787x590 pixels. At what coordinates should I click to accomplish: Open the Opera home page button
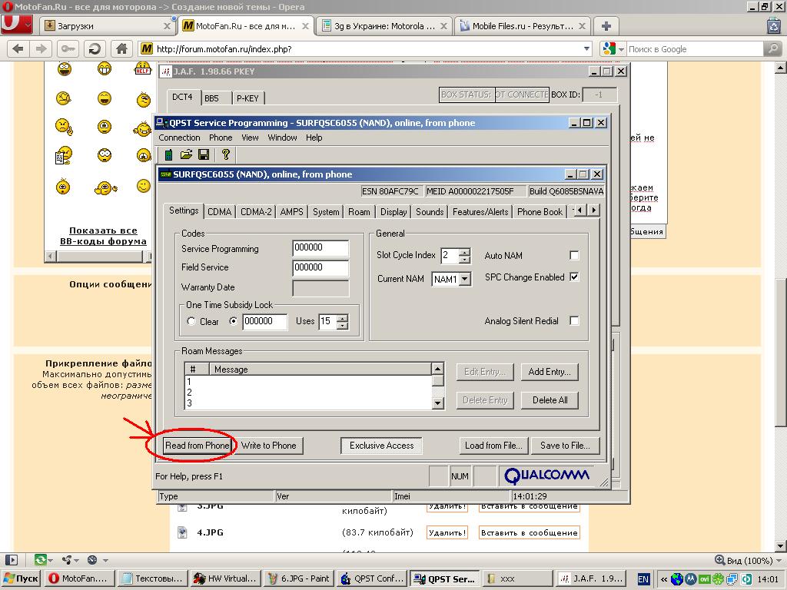click(x=121, y=48)
